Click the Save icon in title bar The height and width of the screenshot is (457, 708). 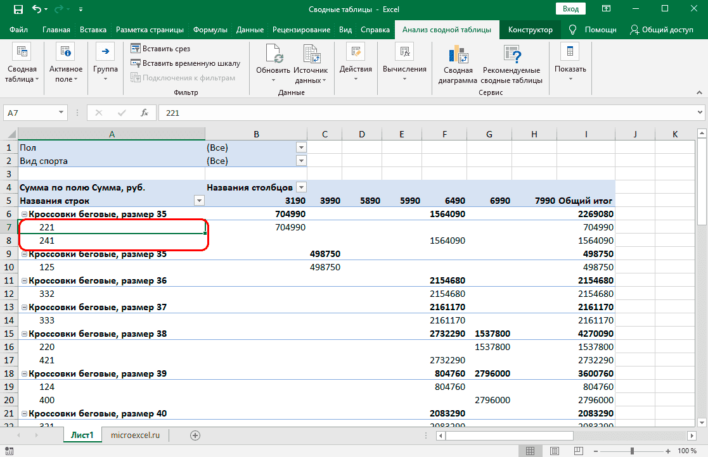coord(18,9)
